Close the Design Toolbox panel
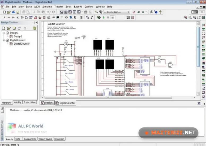The height and width of the screenshot is (146, 206). pyautogui.click(x=36, y=23)
